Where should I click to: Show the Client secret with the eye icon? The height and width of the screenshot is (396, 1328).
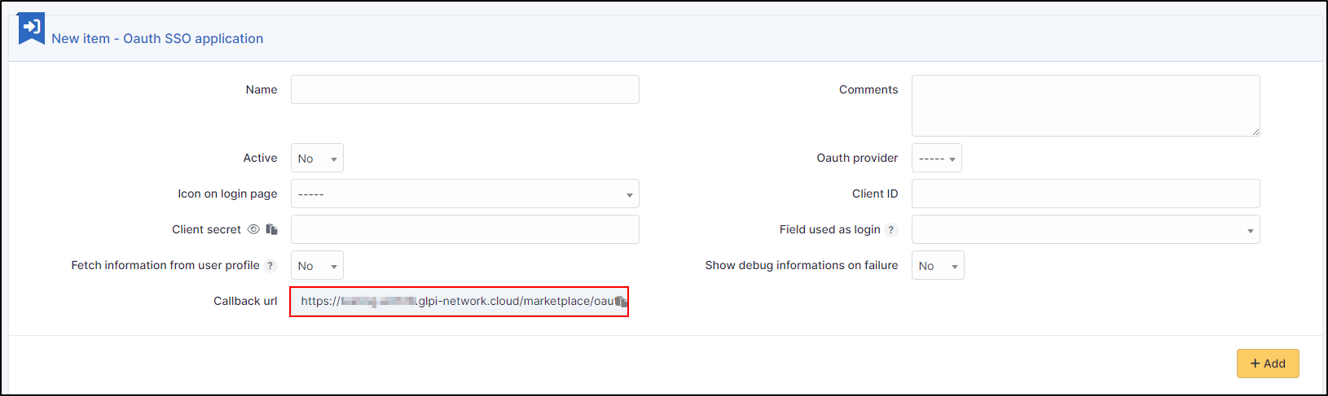253,229
